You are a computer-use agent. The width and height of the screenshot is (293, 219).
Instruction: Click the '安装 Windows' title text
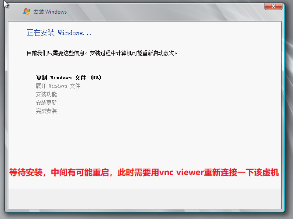(50, 12)
